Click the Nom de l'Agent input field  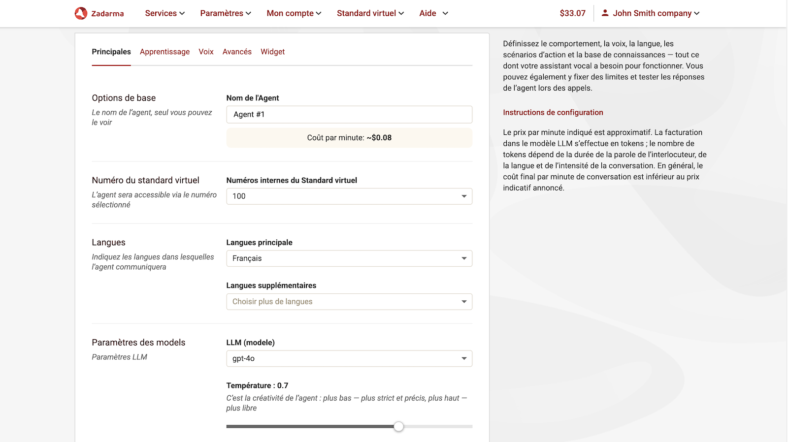(x=349, y=115)
